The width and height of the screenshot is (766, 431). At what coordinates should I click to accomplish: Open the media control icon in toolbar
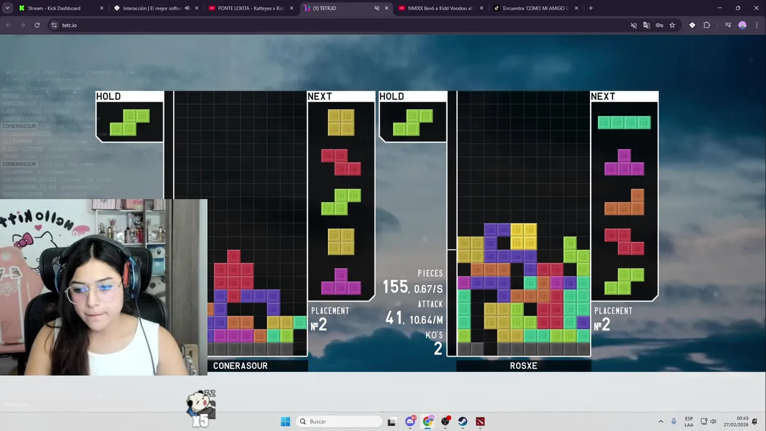[x=728, y=25]
